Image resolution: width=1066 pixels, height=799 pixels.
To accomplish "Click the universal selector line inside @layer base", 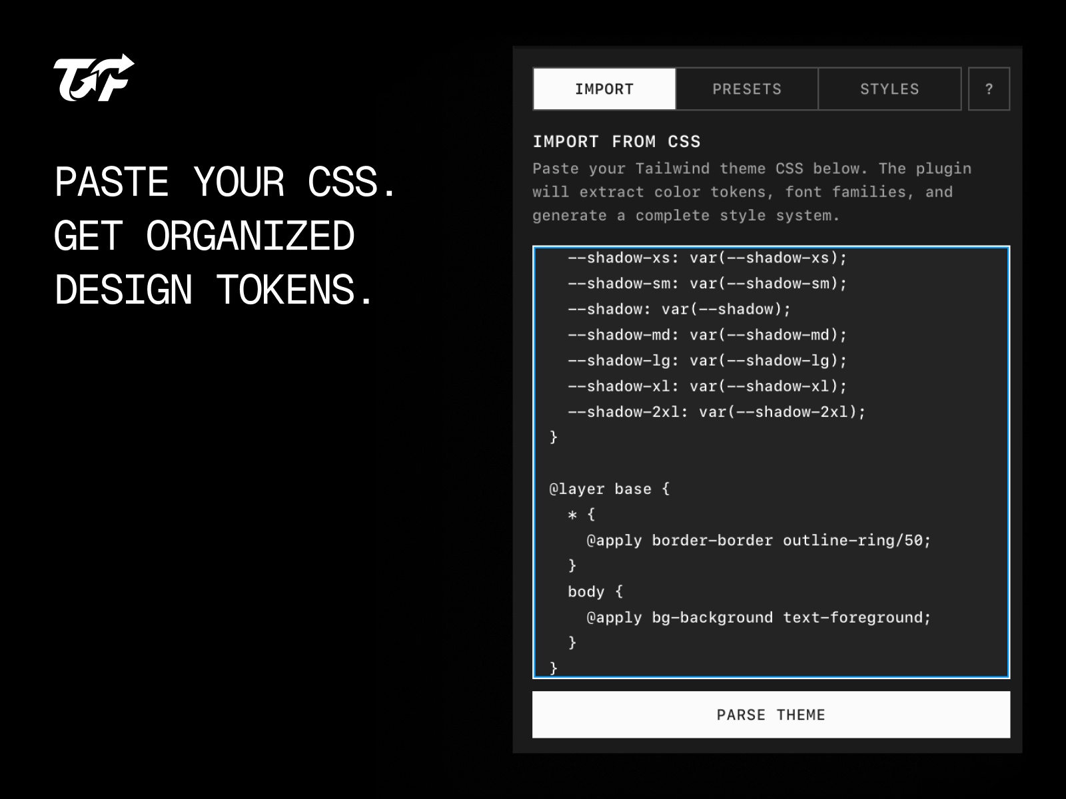I will pyautogui.click(x=580, y=514).
